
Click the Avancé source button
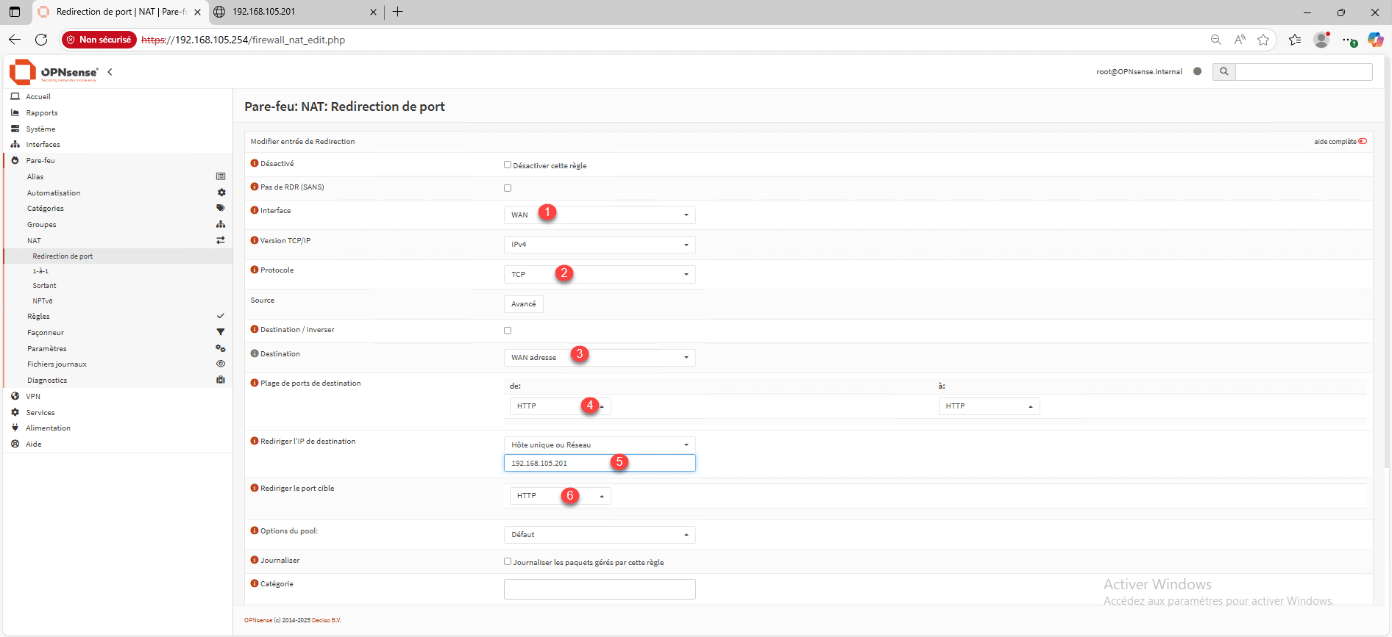pos(523,304)
